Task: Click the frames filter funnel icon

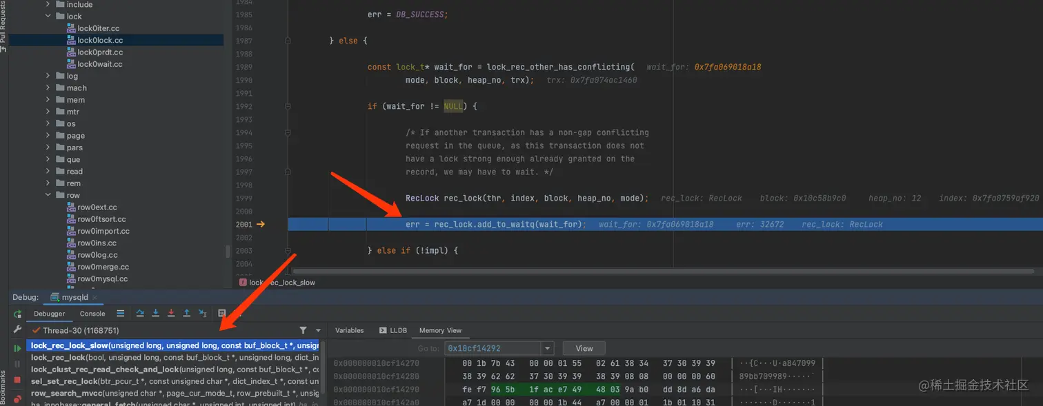Action: pos(303,331)
